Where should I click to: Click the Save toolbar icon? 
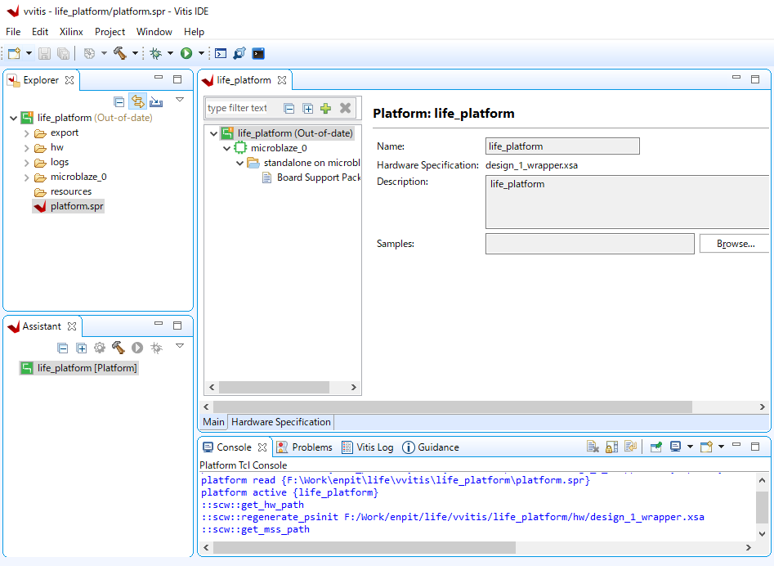click(44, 53)
